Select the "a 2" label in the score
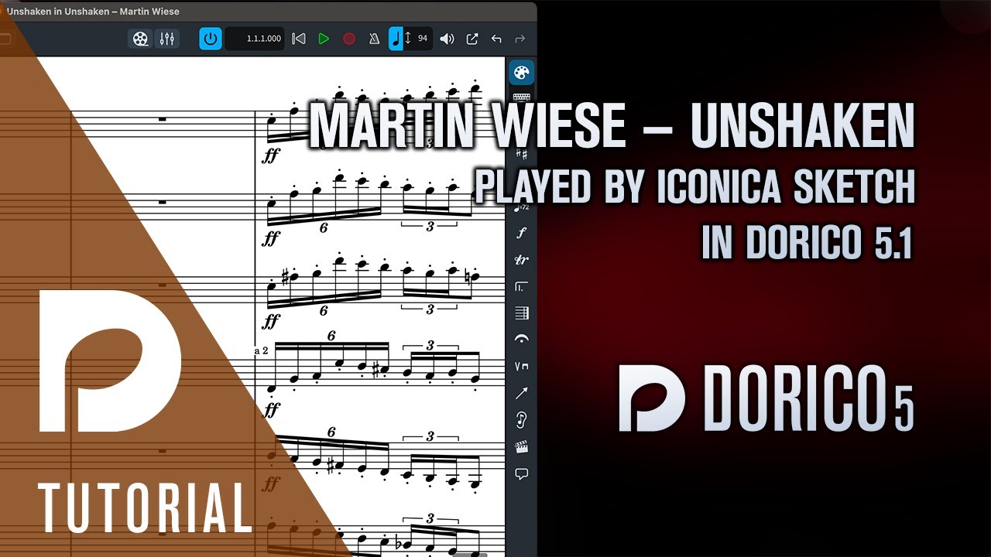The width and height of the screenshot is (991, 557). [262, 351]
